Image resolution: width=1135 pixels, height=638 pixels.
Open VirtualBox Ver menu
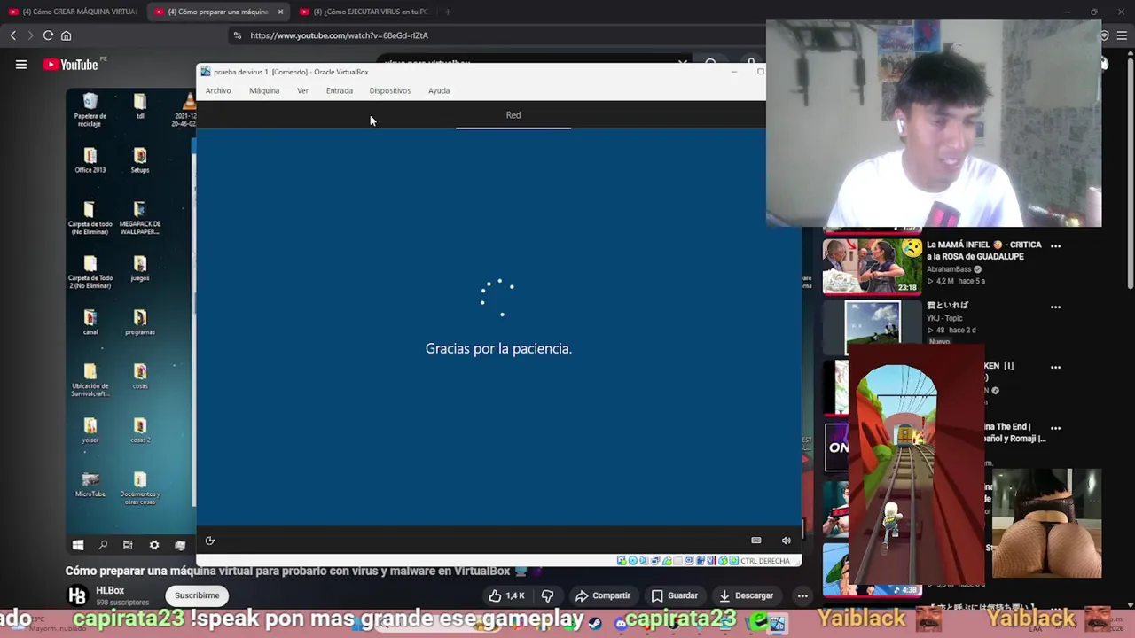pyautogui.click(x=302, y=90)
